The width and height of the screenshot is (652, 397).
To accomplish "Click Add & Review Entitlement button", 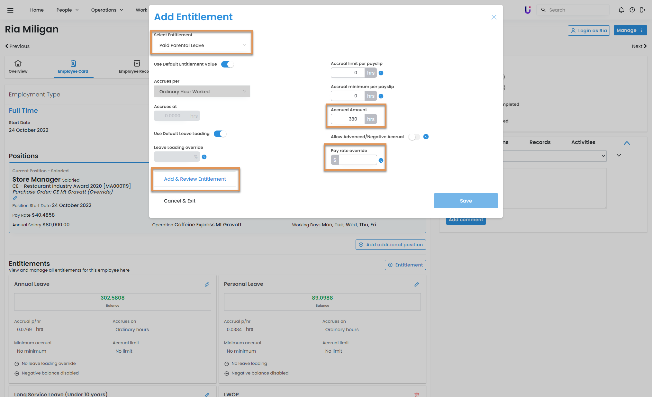I will coord(195,179).
